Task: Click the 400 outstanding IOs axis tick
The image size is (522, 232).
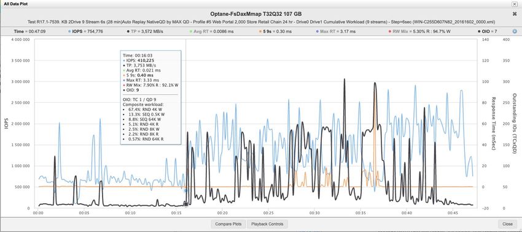Action: click(506, 40)
